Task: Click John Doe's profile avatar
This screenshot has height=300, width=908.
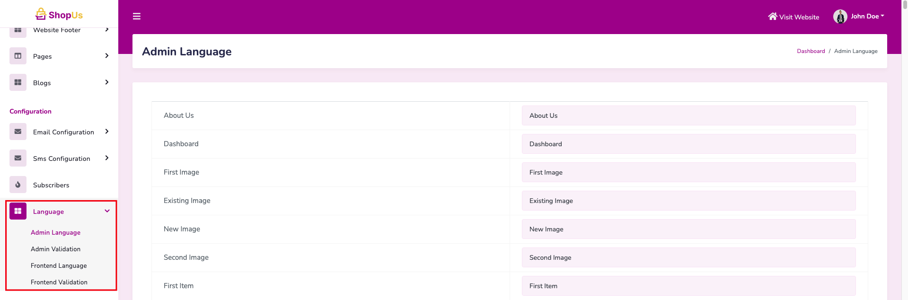Action: click(x=840, y=17)
